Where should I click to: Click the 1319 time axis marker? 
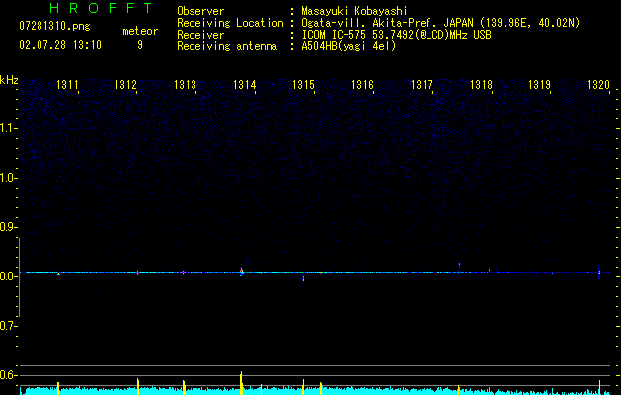tap(540, 84)
